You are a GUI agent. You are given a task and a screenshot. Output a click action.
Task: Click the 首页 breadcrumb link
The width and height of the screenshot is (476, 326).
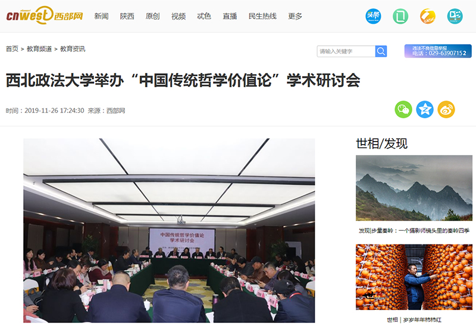(x=12, y=49)
